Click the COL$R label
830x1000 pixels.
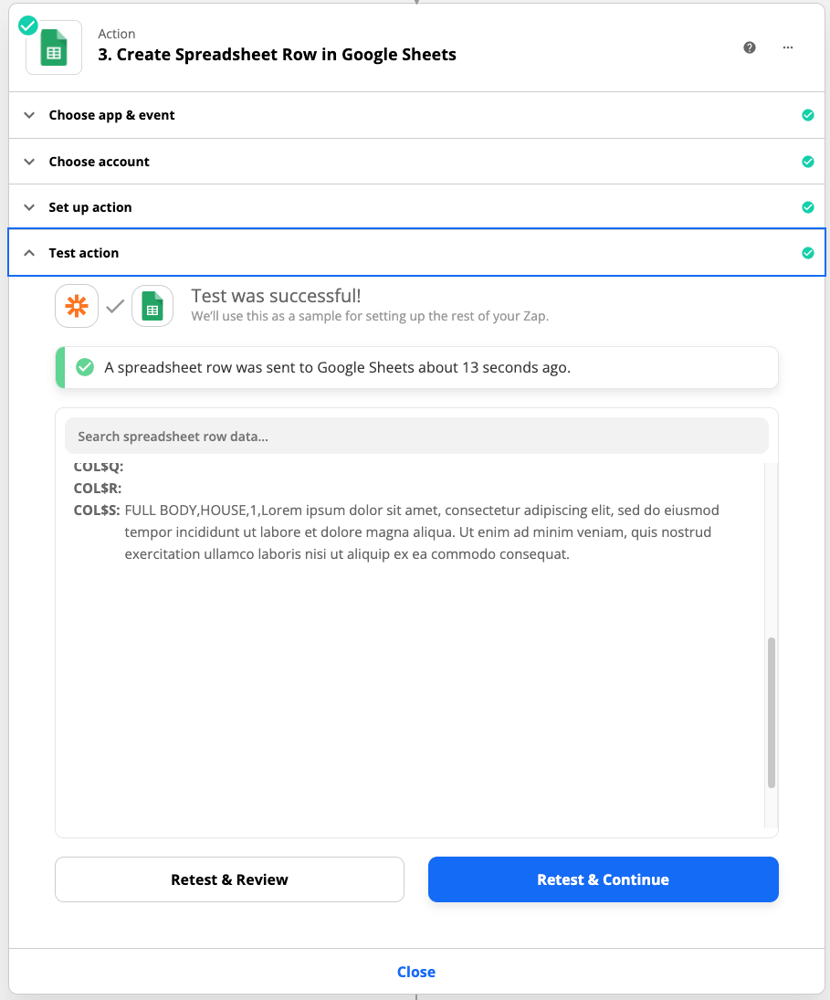point(98,489)
